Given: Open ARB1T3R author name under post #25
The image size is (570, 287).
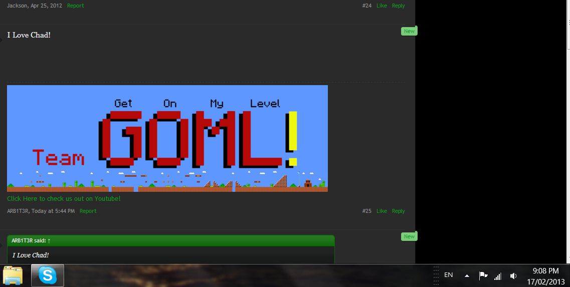Looking at the screenshot, I should click(x=18, y=211).
